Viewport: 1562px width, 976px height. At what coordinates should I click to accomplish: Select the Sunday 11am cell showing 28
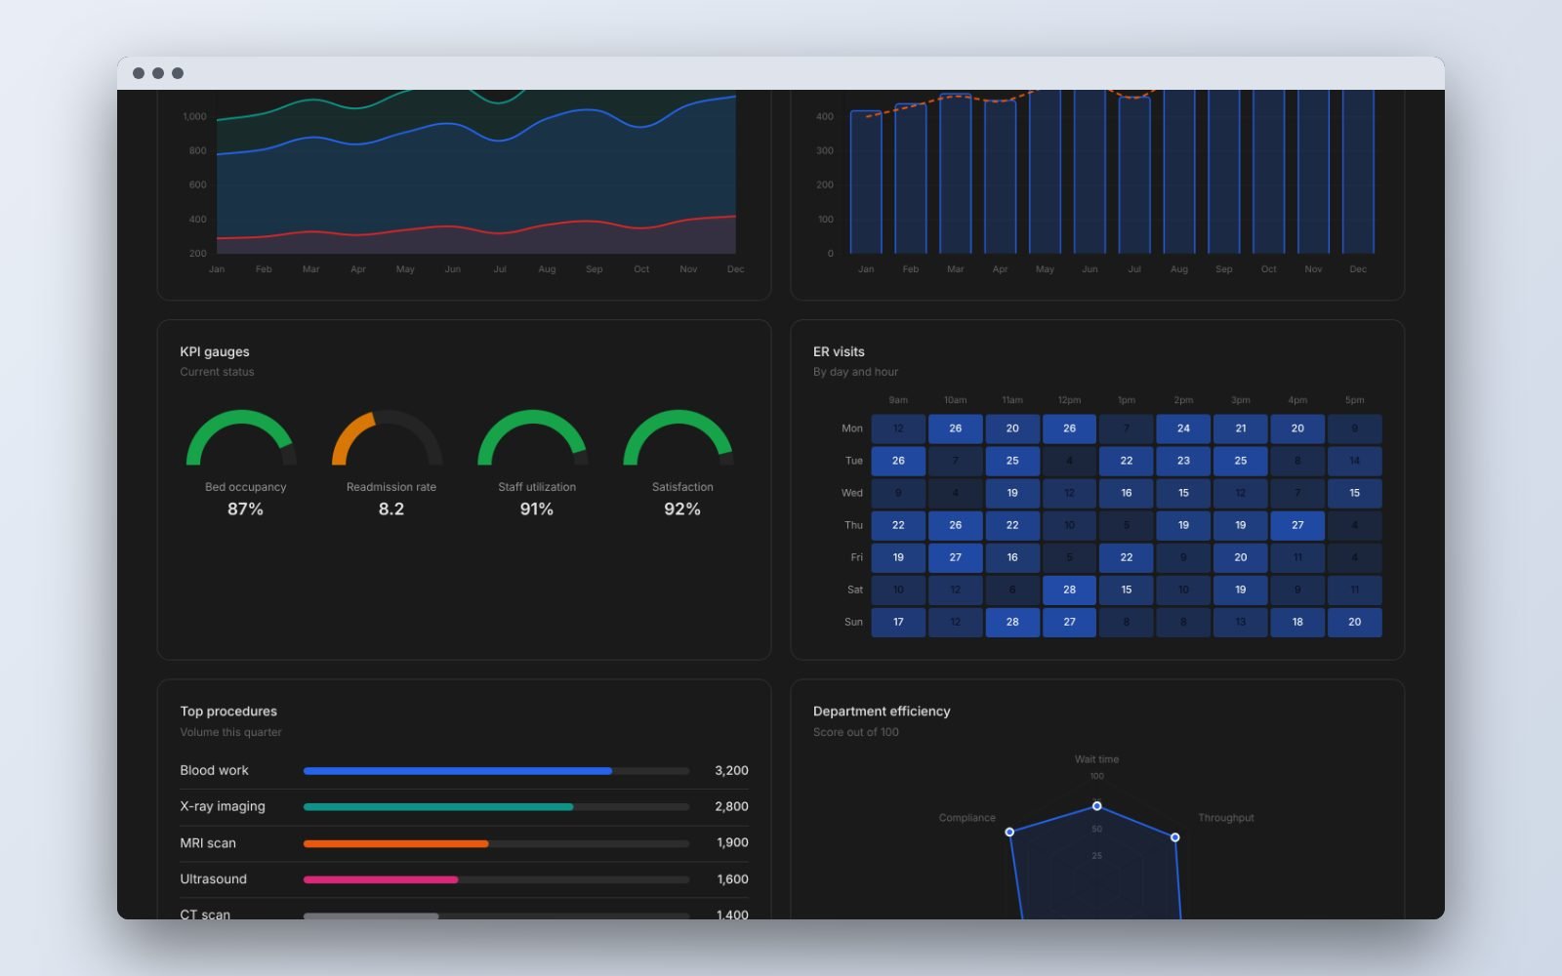coord(1012,622)
